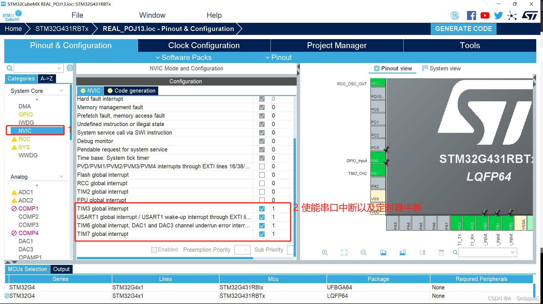Collapse the System Core category
Screen dimensions: 543x304
point(61,90)
